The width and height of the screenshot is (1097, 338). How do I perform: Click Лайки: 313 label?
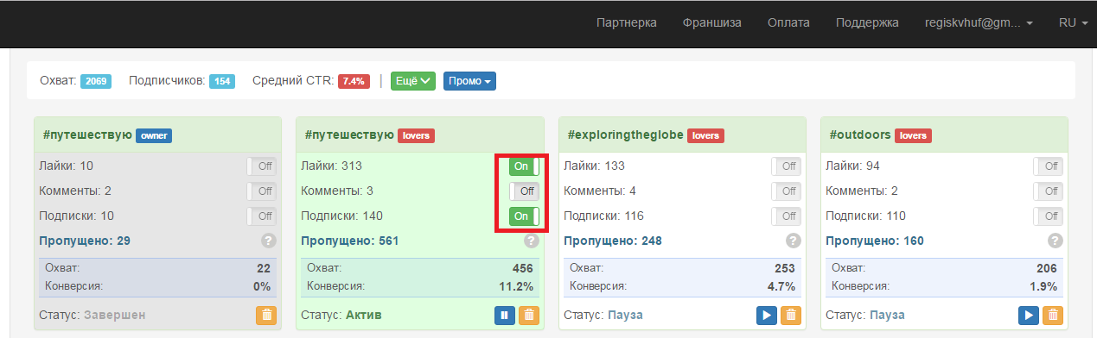coord(331,166)
